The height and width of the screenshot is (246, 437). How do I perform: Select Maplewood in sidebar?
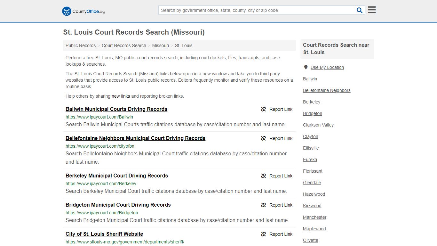coord(314,229)
